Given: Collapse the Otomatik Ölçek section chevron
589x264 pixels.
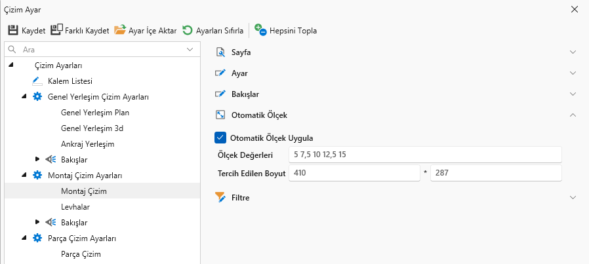Looking at the screenshot, I should [x=573, y=115].
